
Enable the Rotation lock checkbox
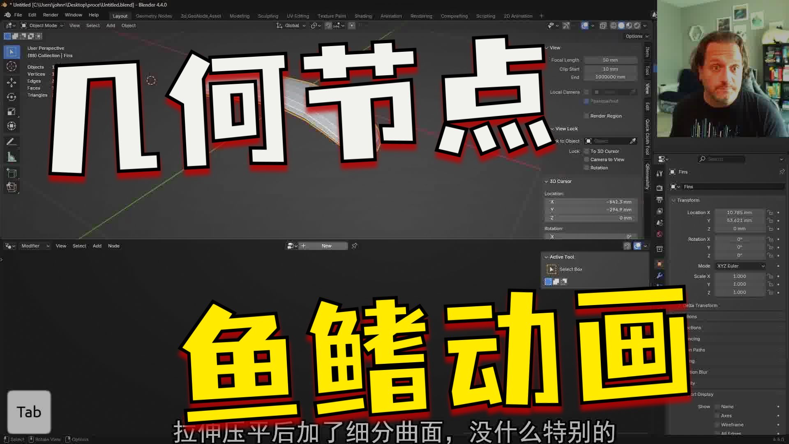coord(586,168)
